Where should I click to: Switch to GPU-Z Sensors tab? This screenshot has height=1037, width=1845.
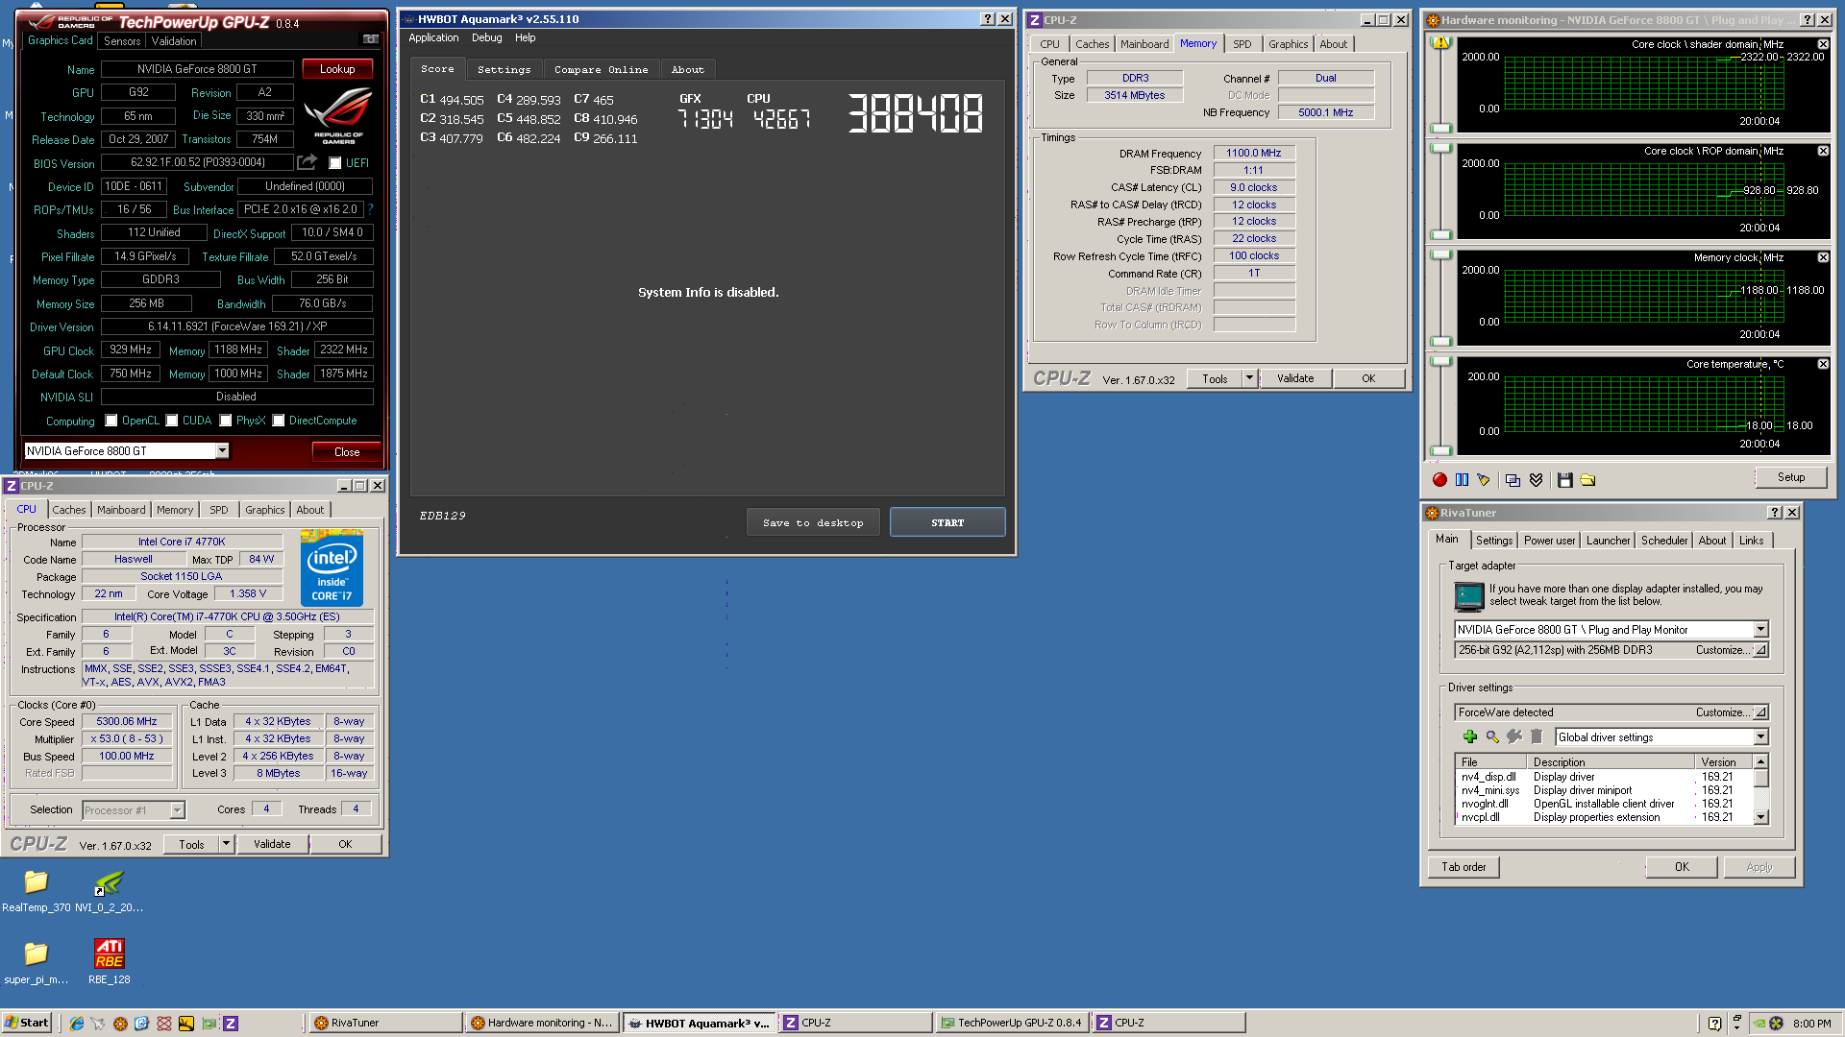(122, 41)
